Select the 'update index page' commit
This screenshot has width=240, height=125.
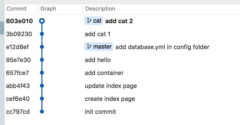pyautogui.click(x=111, y=86)
